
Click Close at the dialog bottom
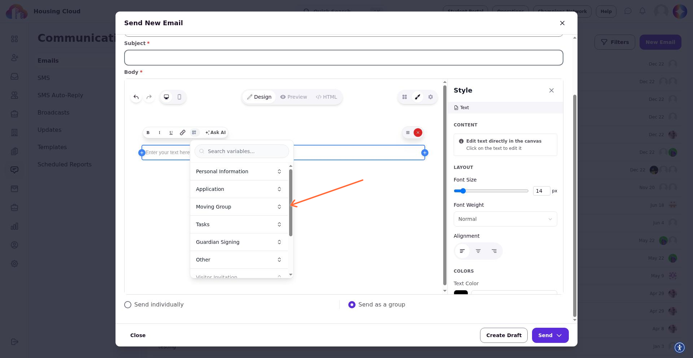coord(138,335)
